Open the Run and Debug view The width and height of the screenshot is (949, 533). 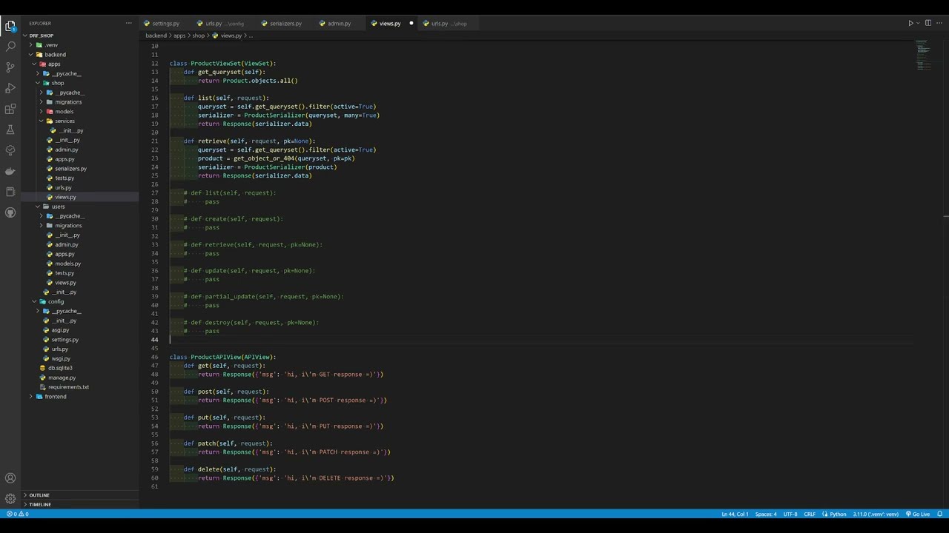(x=10, y=88)
